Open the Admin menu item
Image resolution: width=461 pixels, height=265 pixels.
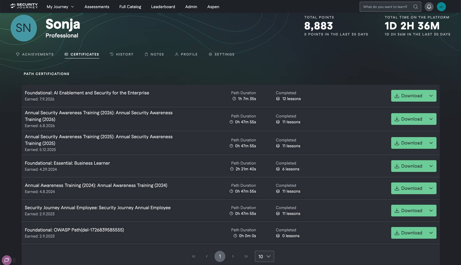point(191,7)
